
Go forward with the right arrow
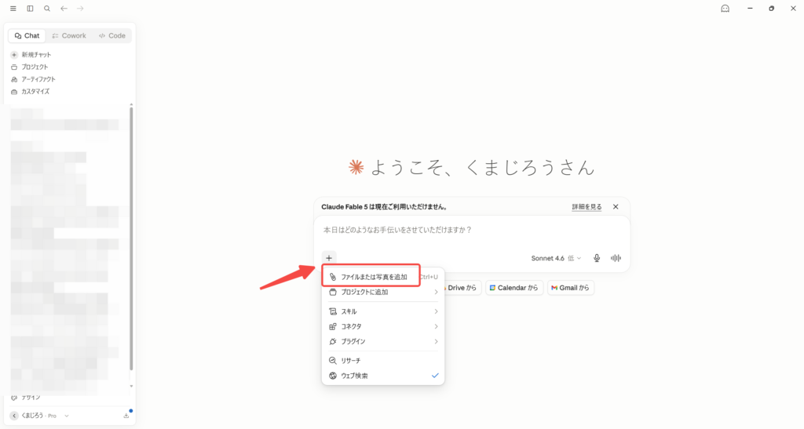[80, 9]
